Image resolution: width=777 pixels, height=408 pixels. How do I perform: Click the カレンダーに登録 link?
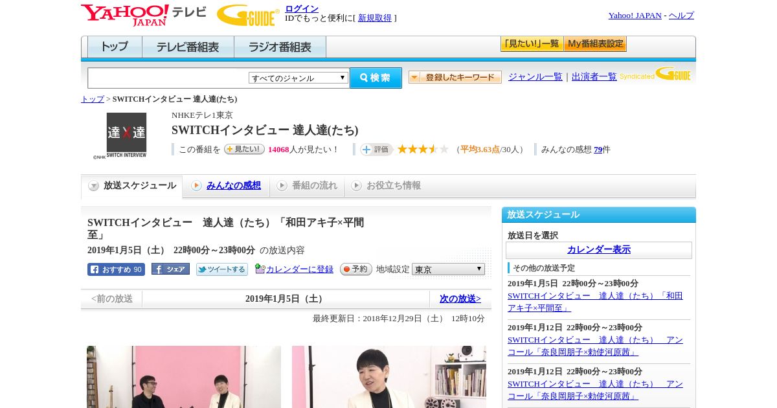[300, 269]
